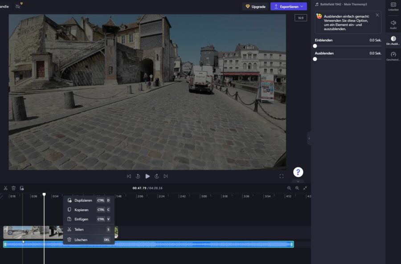
Task: Open the 16:9 aspect ratio selector
Action: [x=301, y=17]
